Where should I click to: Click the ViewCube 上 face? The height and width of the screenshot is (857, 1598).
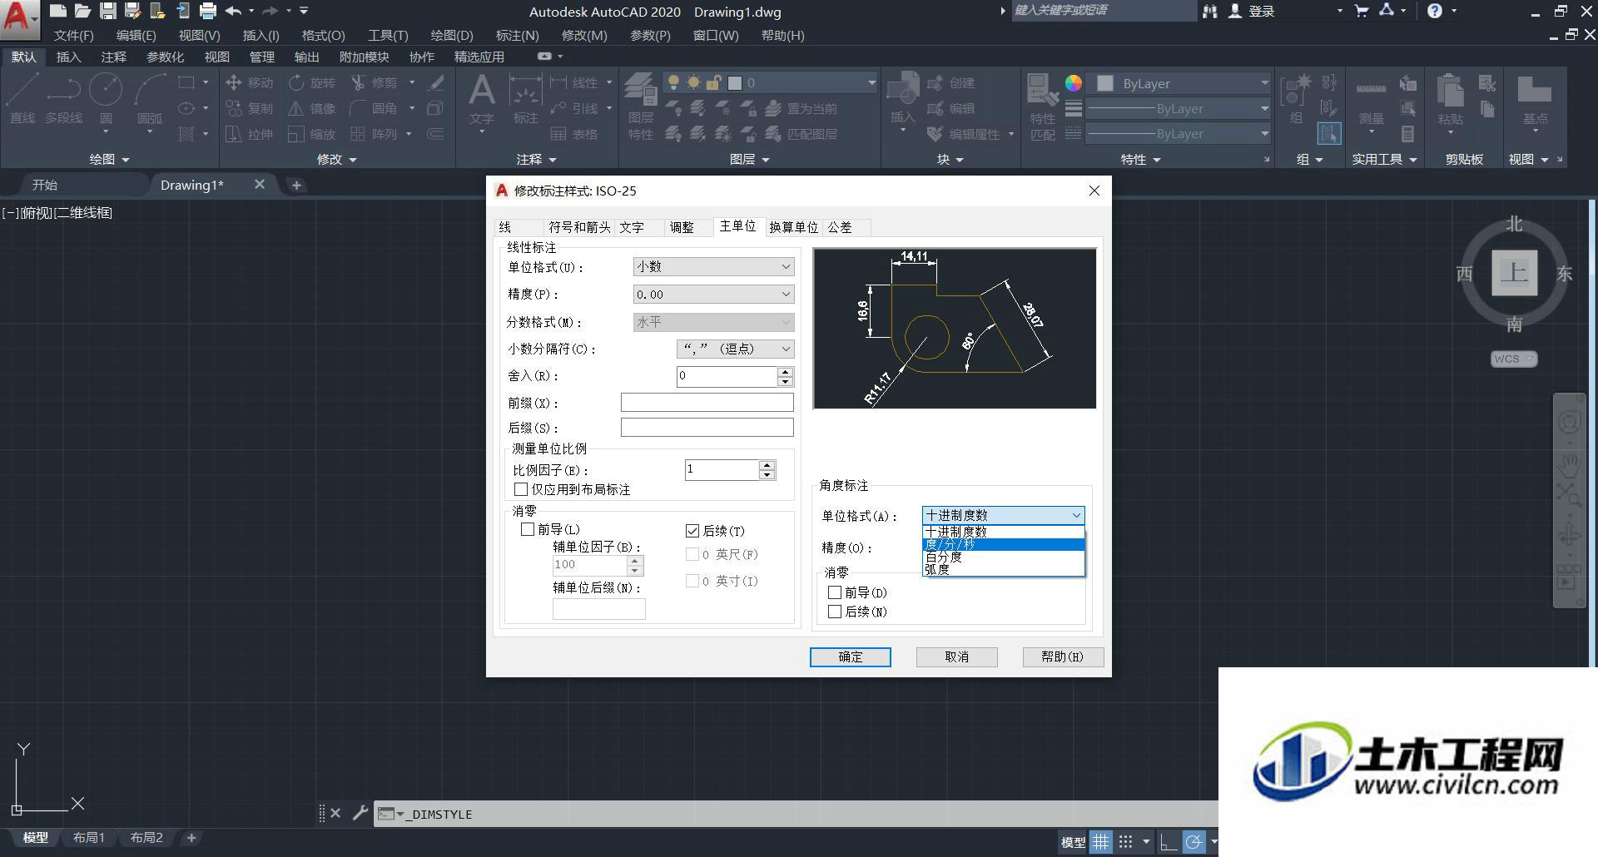[x=1513, y=272]
